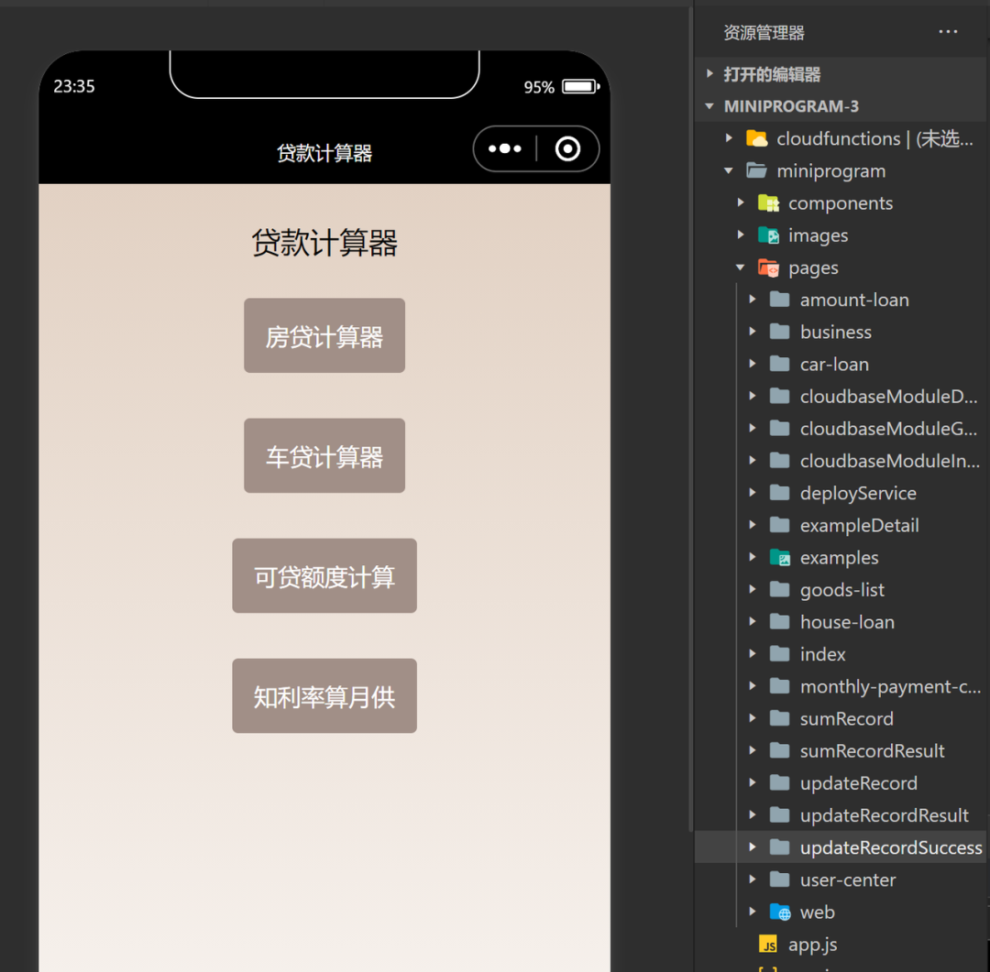
Task: Click the components folder icon
Action: pos(768,202)
